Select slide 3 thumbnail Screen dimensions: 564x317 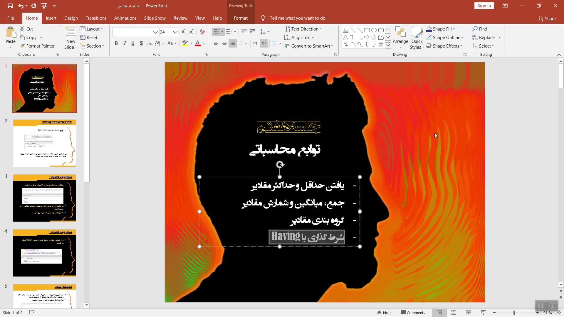44,198
